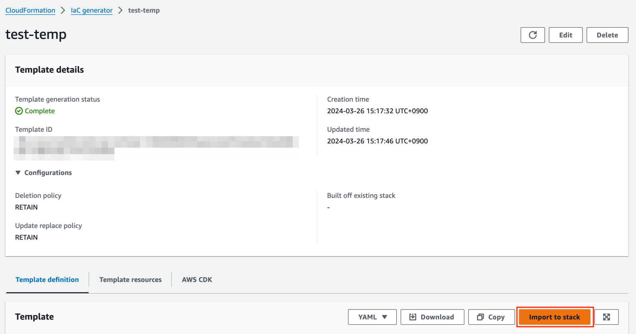Navigate to CloudFormation via breadcrumb link
Viewport: 636px width, 334px height.
[30, 10]
